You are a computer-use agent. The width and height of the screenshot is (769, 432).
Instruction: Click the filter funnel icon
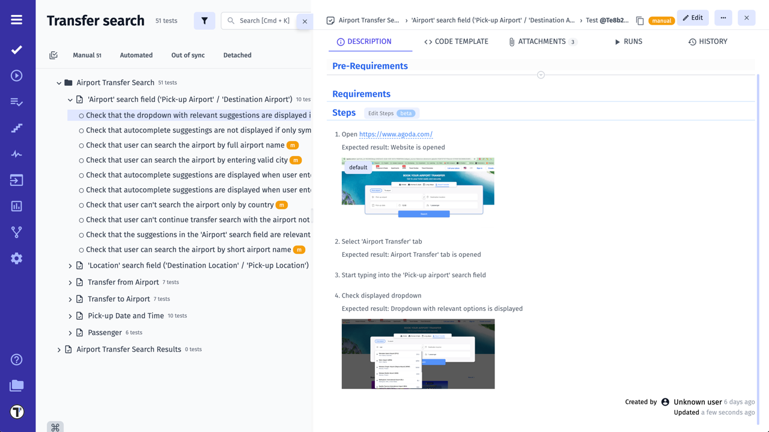coord(204,21)
